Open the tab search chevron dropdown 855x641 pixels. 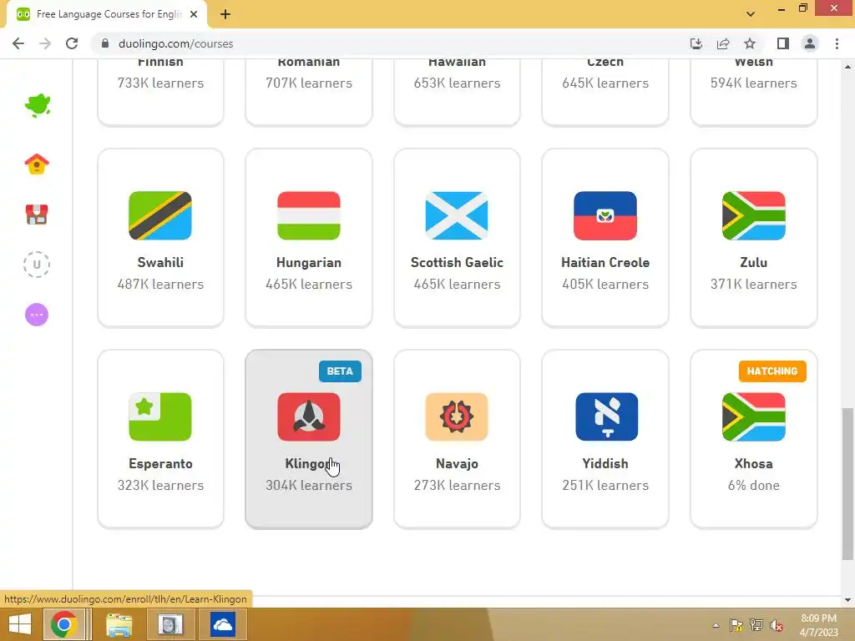coord(751,13)
